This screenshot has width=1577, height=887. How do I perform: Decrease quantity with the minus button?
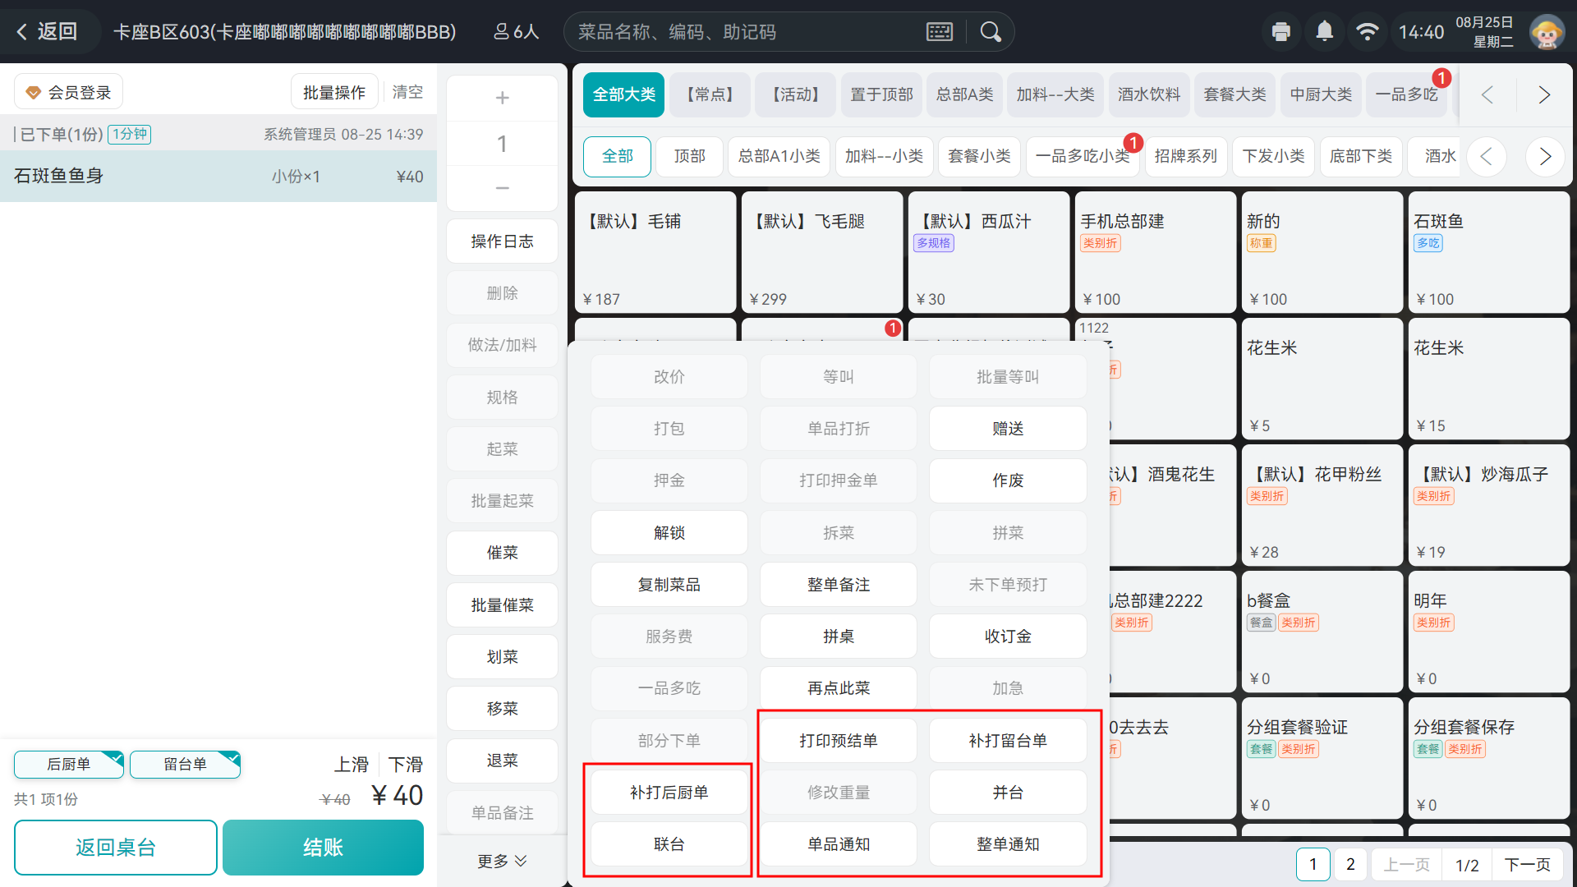click(x=503, y=188)
